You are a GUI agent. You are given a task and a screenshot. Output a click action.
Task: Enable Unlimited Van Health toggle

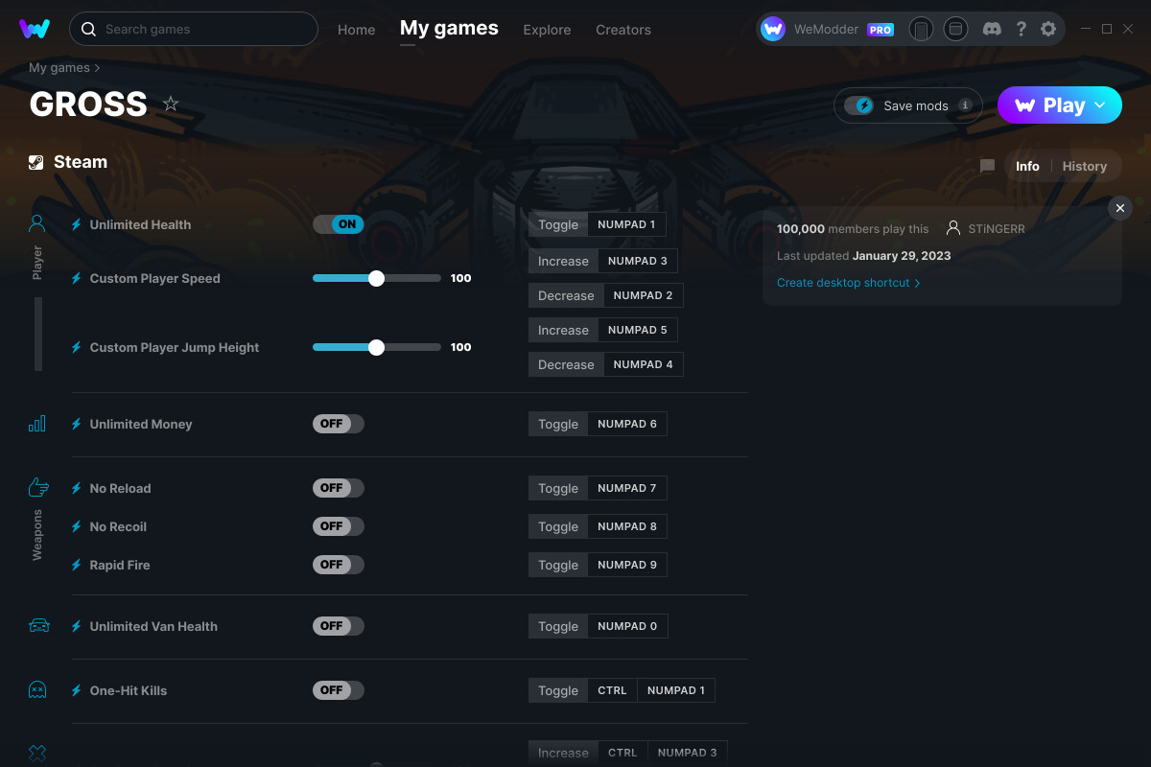coord(339,626)
